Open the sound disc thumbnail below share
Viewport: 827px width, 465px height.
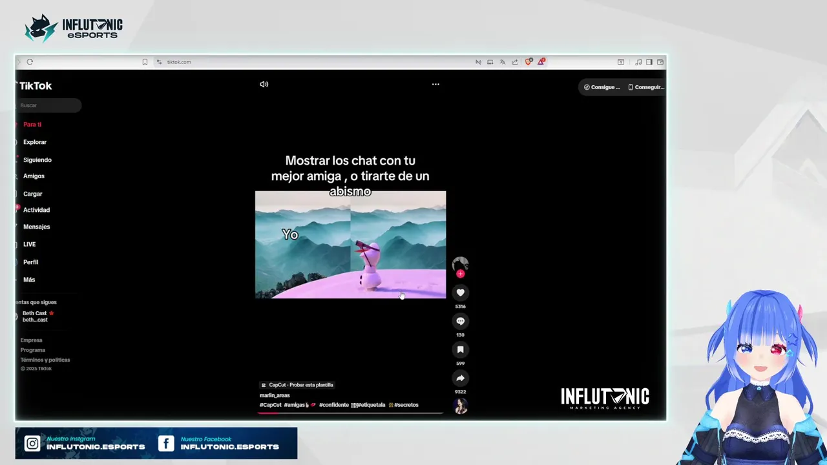pos(461,406)
